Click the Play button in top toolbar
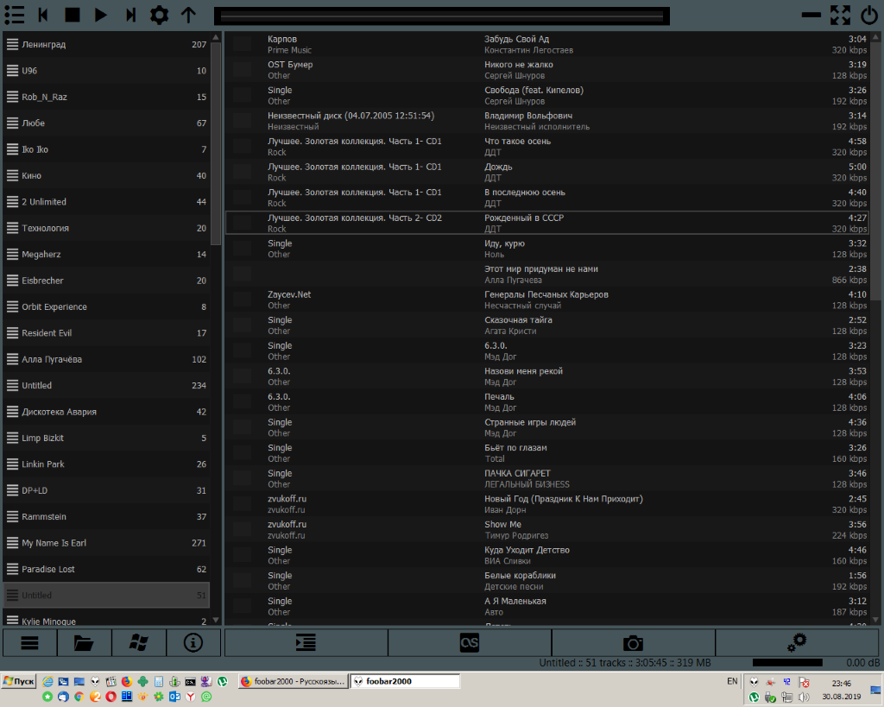 [x=101, y=15]
